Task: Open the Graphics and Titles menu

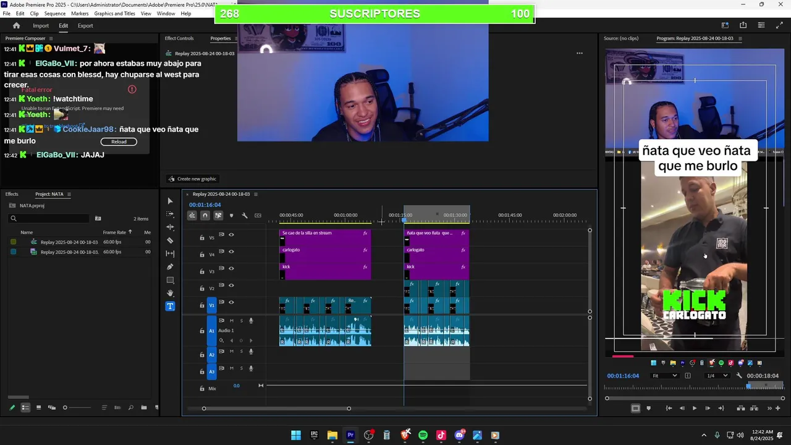Action: coord(114,14)
